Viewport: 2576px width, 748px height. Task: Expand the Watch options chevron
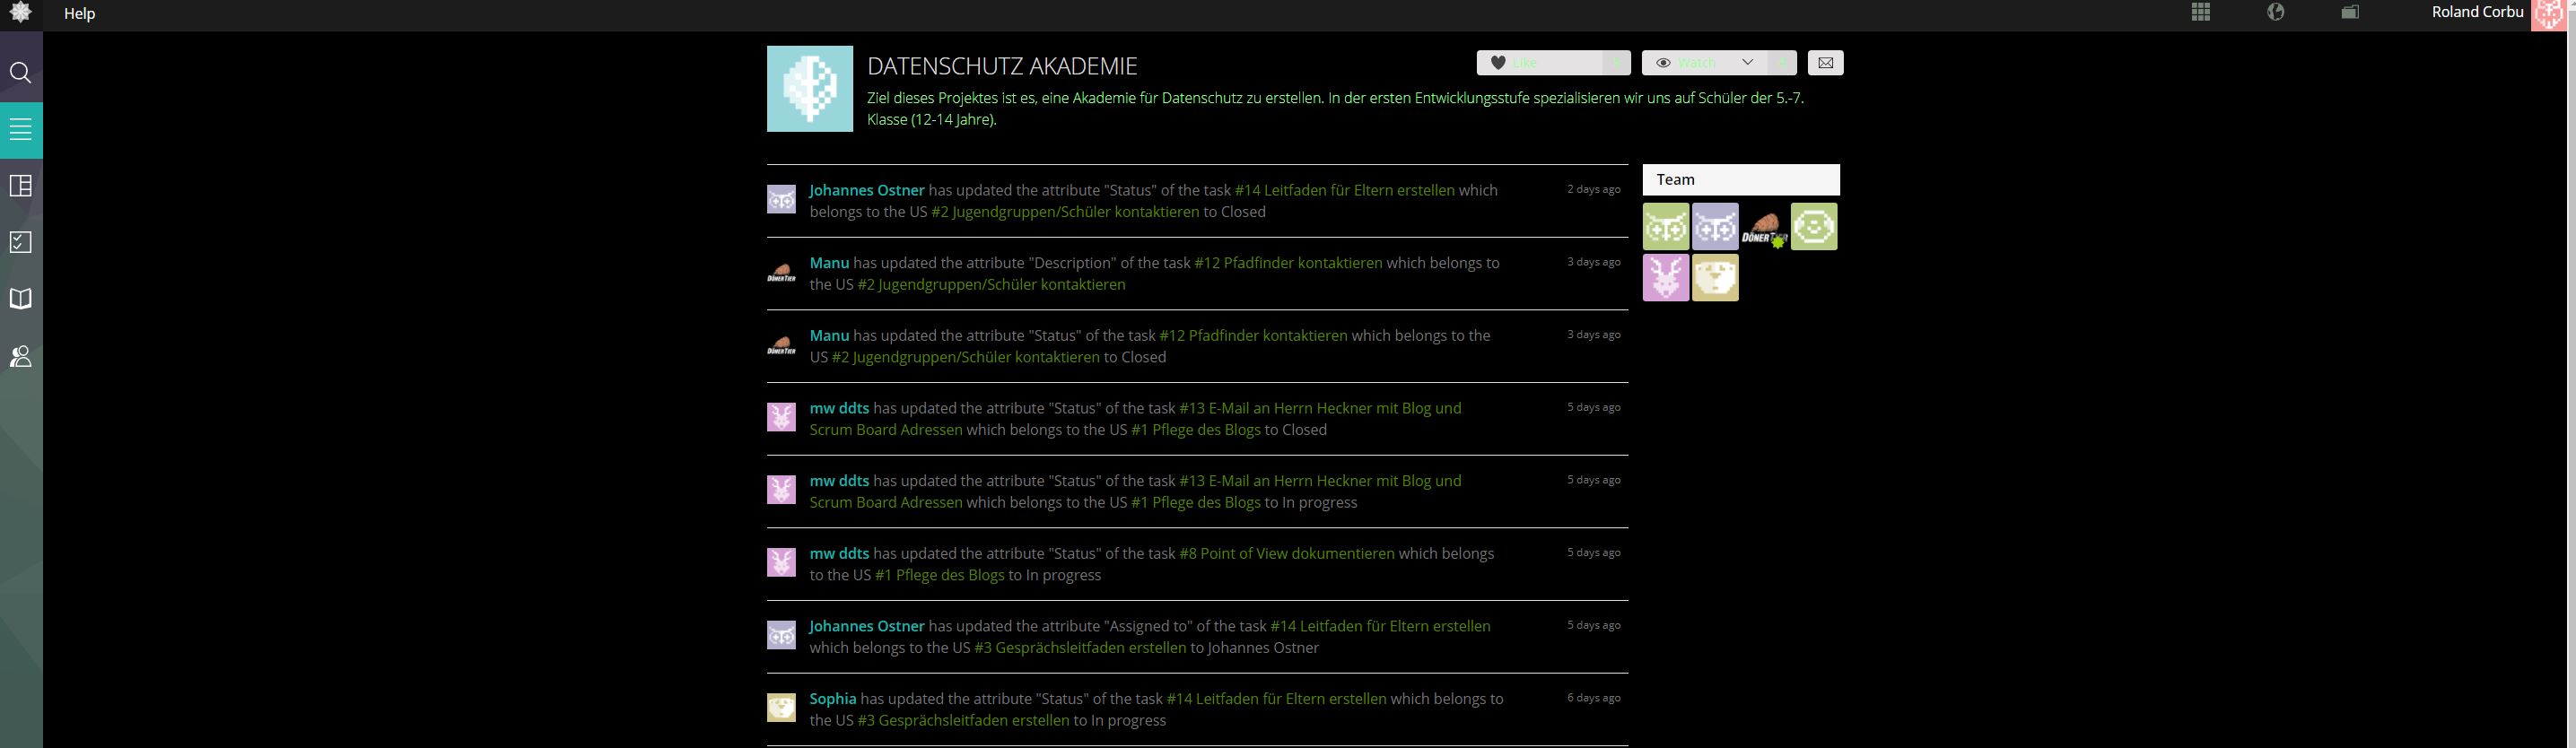[x=1748, y=63]
